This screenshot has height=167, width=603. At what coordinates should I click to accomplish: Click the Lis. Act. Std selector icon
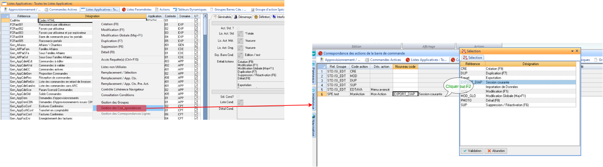click(x=240, y=34)
